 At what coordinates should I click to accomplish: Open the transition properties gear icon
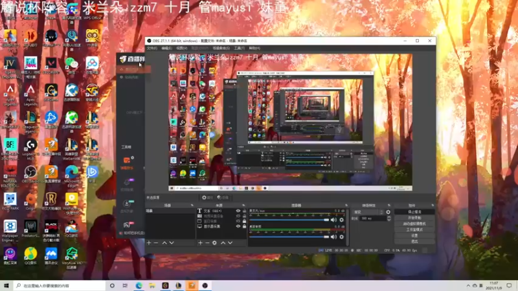click(x=388, y=212)
